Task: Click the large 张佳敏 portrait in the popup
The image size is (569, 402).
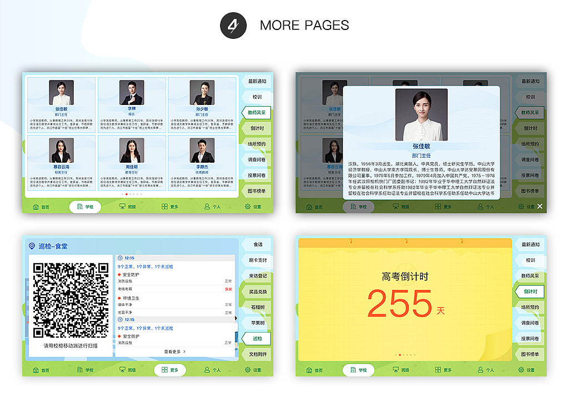Action: pyautogui.click(x=421, y=114)
